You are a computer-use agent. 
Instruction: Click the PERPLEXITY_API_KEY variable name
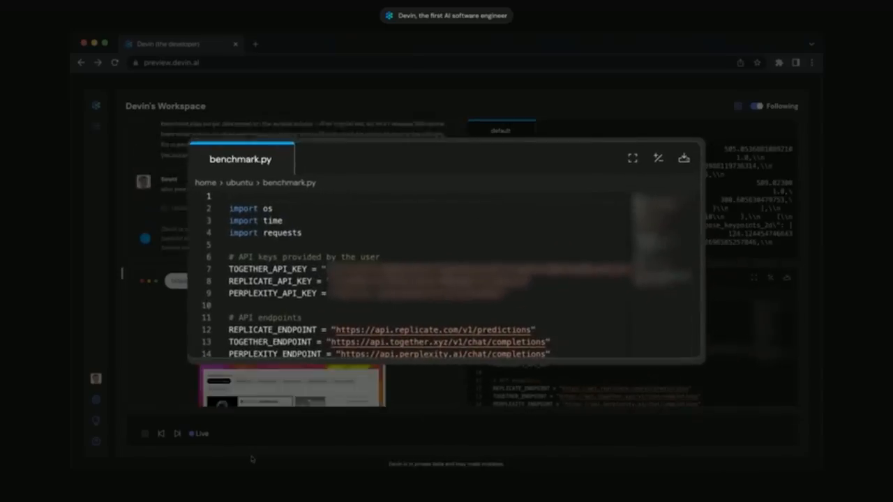[272, 294]
